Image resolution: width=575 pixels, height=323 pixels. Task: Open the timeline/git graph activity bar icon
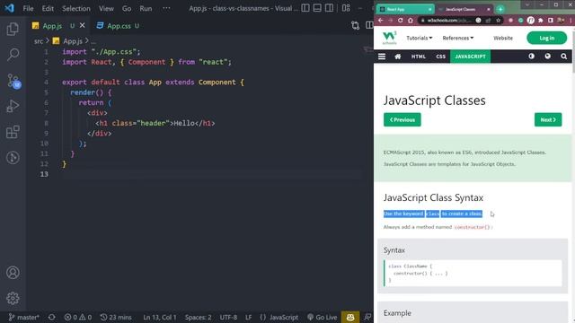[x=13, y=158]
